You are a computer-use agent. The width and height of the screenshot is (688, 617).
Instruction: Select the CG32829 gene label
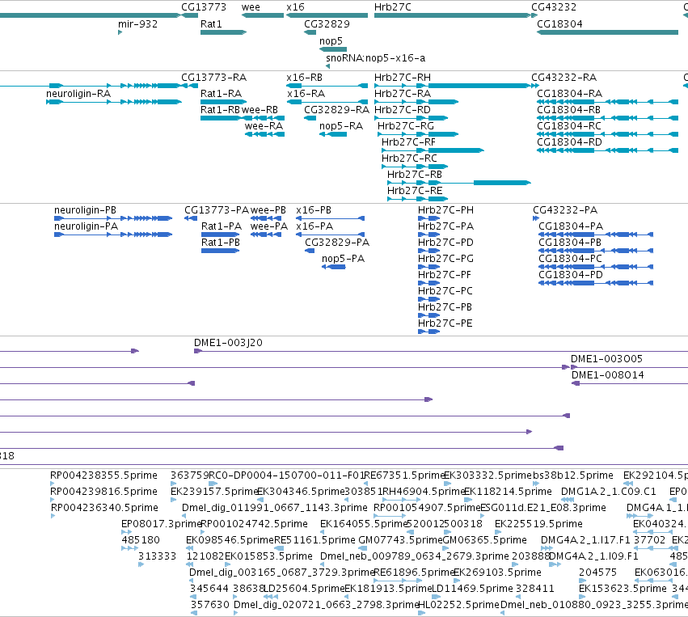327,24
